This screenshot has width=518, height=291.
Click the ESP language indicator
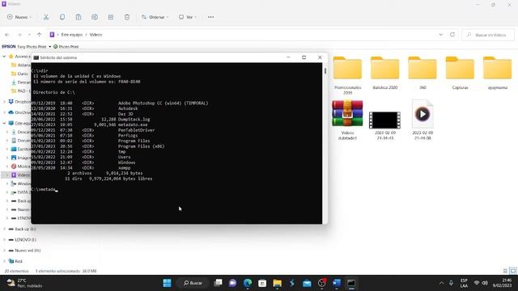[x=464, y=283]
